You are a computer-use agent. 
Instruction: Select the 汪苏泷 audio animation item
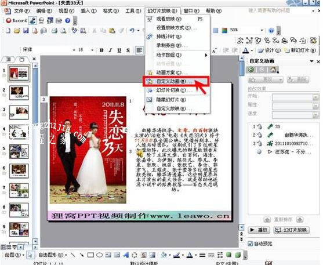(x=284, y=152)
